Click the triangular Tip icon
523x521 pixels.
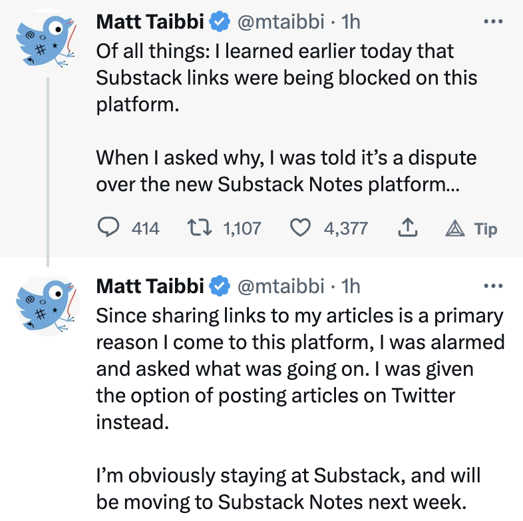point(455,229)
